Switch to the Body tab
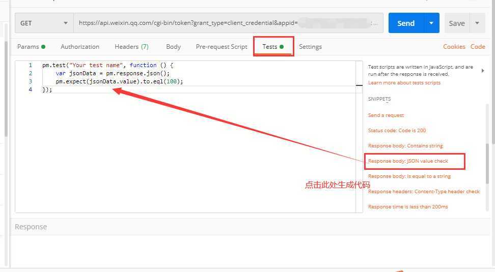 click(173, 47)
